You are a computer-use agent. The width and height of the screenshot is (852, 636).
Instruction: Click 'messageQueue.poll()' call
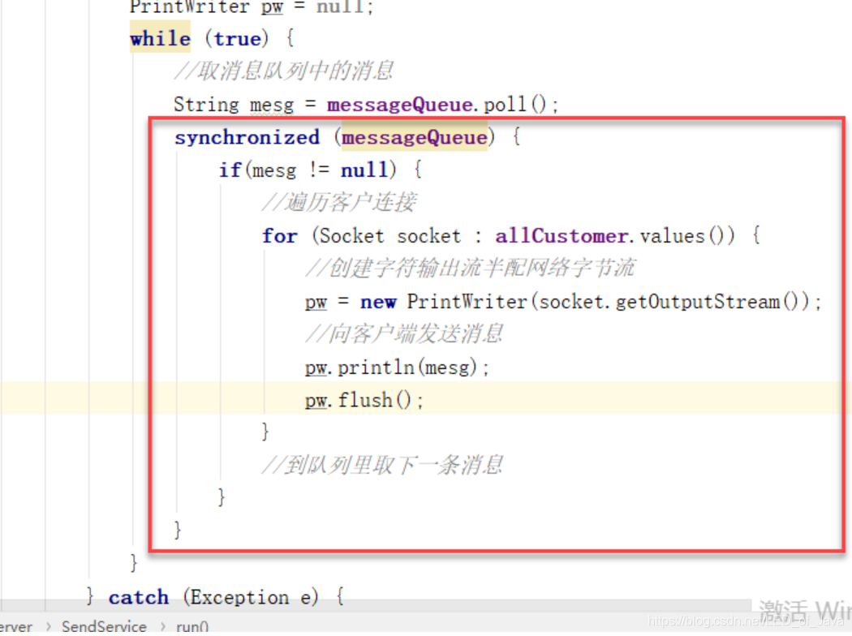coord(442,104)
